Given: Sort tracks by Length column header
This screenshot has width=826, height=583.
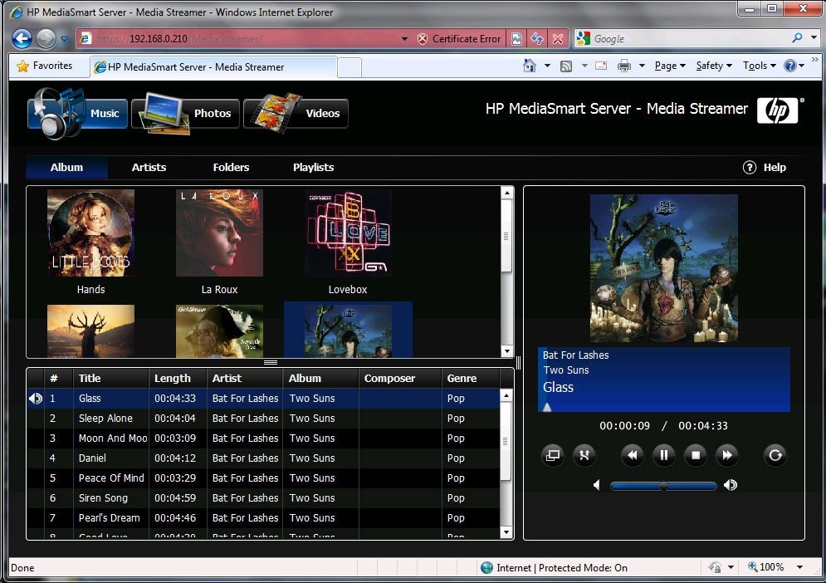Looking at the screenshot, I should [x=178, y=378].
